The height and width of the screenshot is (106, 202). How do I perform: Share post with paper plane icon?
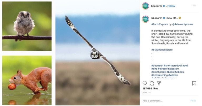pos(159,83)
